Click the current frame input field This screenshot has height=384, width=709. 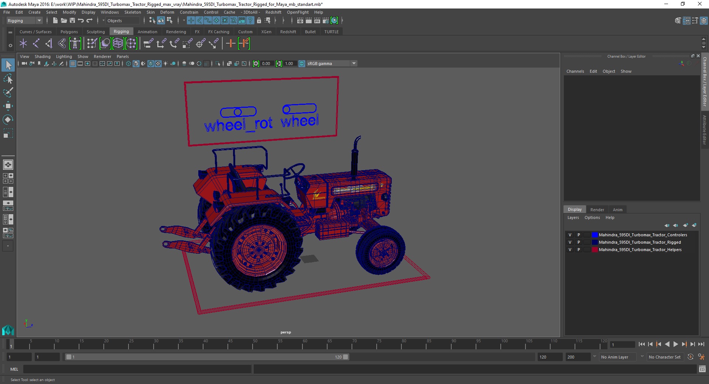tap(622, 344)
